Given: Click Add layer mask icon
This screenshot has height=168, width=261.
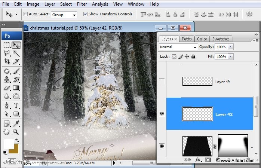Looking at the screenshot, I should (208, 160).
